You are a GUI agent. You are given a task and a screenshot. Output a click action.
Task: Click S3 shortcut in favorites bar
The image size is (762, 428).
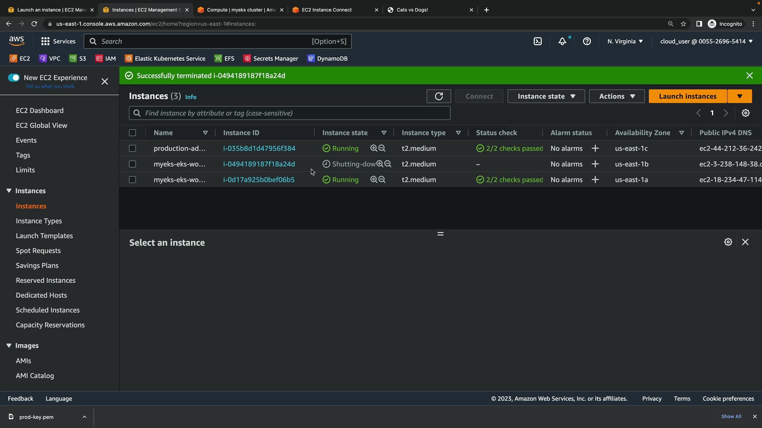pos(78,59)
